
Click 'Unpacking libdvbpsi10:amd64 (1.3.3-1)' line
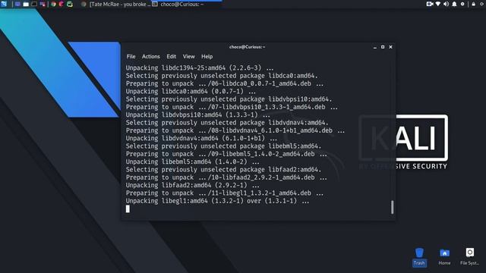click(197, 115)
